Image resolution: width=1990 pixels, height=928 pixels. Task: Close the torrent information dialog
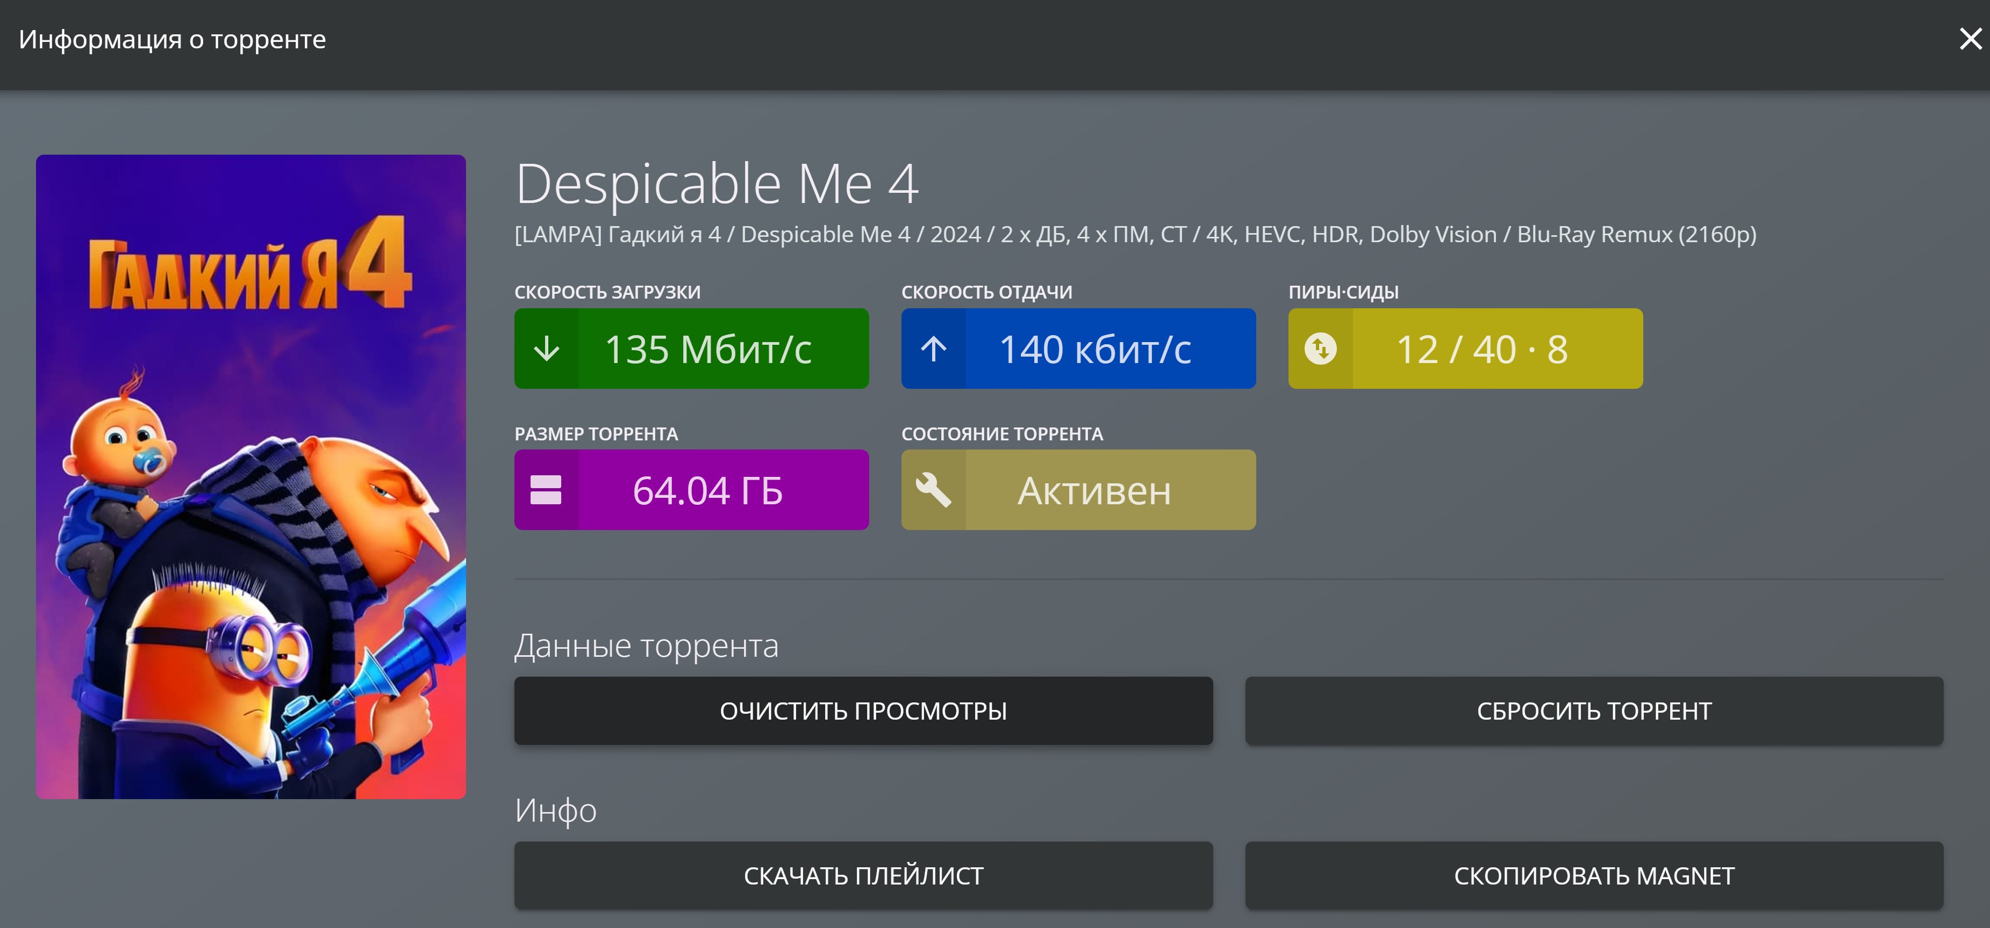1970,39
